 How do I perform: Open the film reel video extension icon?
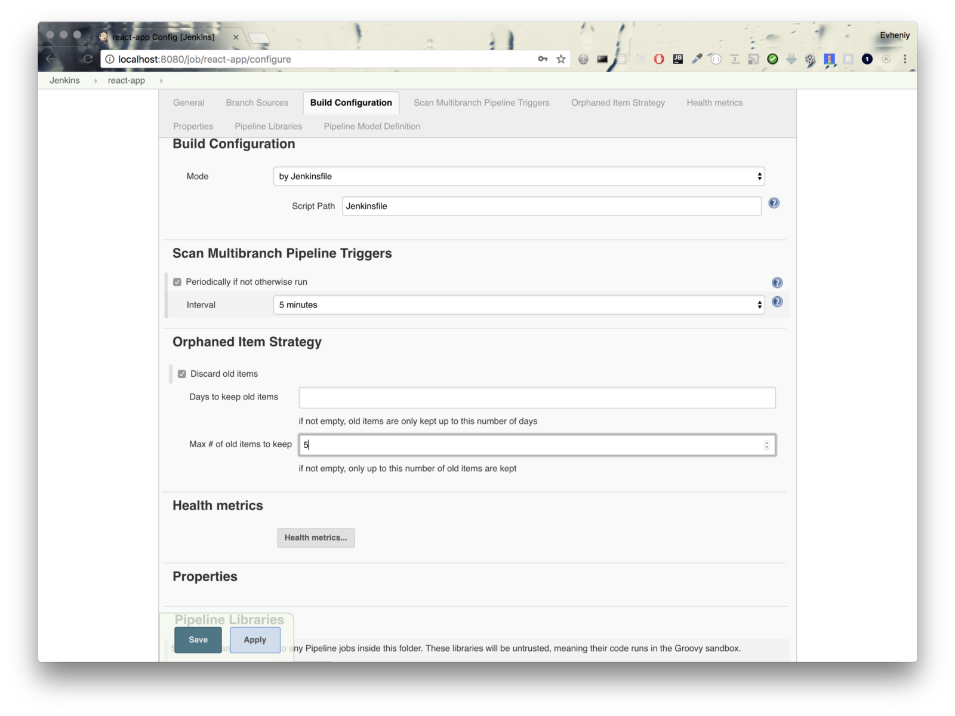coord(810,60)
